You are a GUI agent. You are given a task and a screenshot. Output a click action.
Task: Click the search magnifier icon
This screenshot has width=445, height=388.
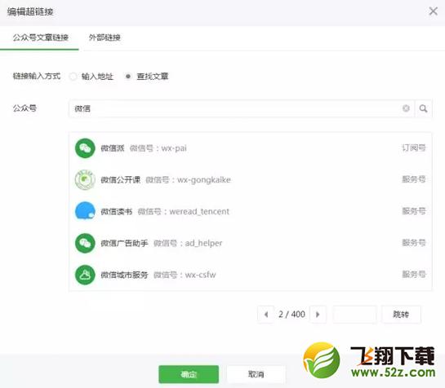(424, 108)
